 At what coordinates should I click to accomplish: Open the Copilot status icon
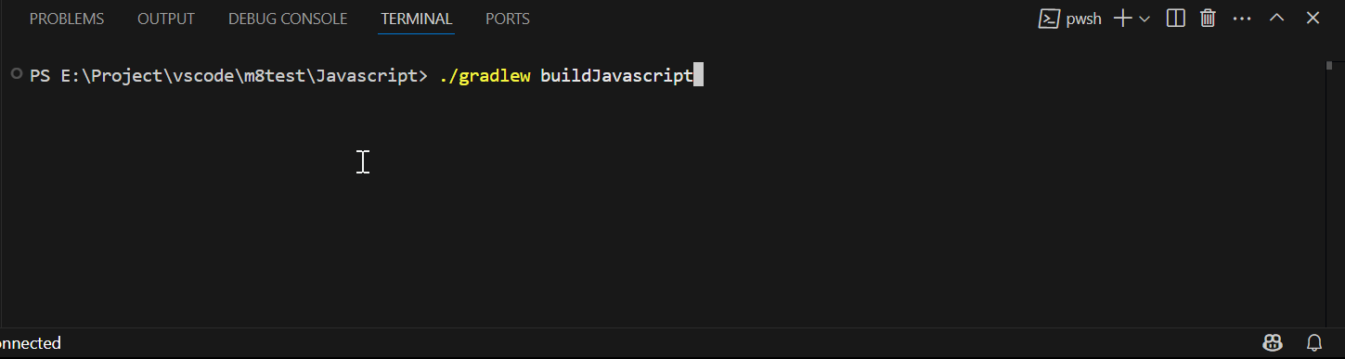tap(1273, 342)
